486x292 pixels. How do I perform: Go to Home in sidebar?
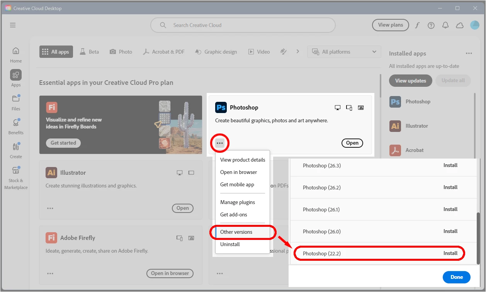point(16,55)
